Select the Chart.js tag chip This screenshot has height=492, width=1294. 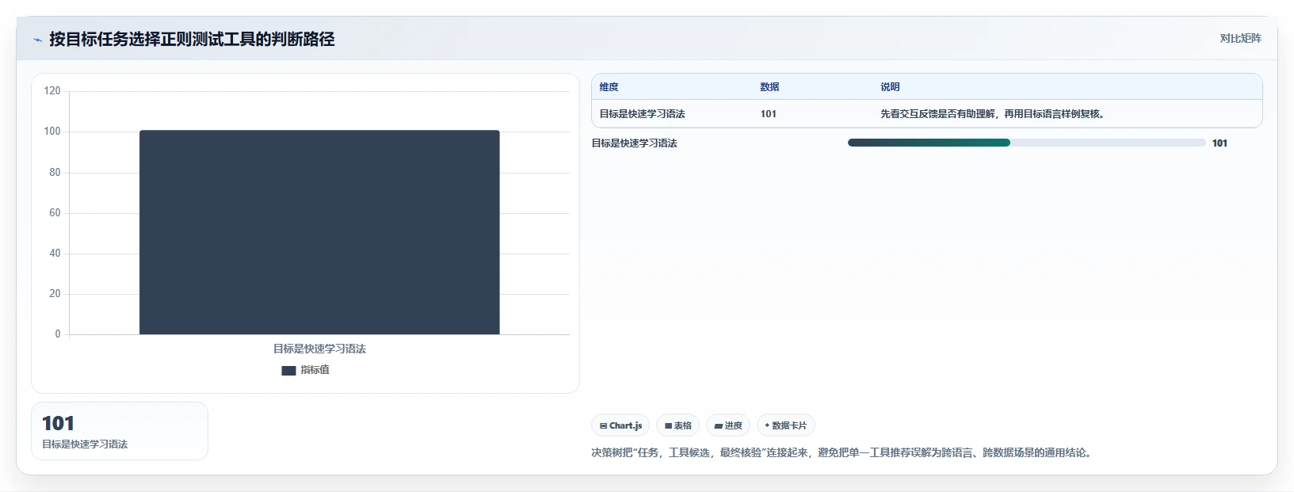[x=620, y=425]
